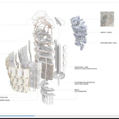Click the HABITAT - AREAS label
This screenshot has width=119, height=119.
point(106,32)
